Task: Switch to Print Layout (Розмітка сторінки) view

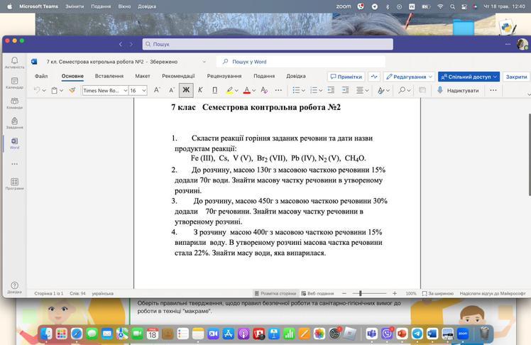Action: [x=275, y=294]
